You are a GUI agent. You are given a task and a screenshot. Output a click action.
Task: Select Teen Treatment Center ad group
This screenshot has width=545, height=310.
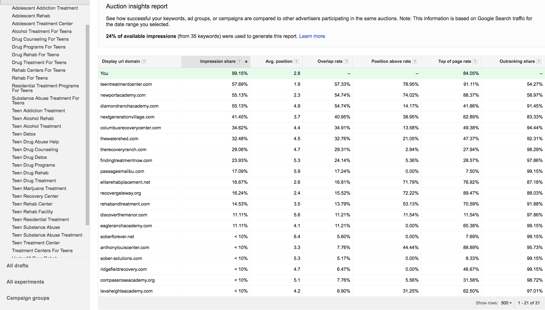[x=36, y=243]
